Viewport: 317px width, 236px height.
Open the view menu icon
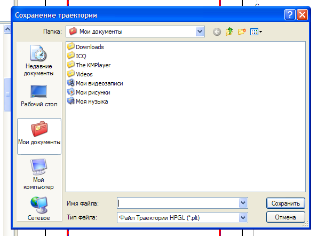256,32
